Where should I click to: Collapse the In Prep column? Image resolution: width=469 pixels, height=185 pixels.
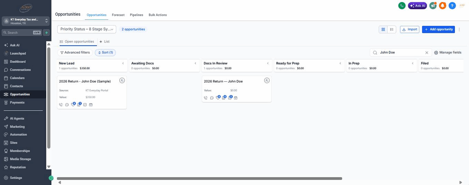413,63
